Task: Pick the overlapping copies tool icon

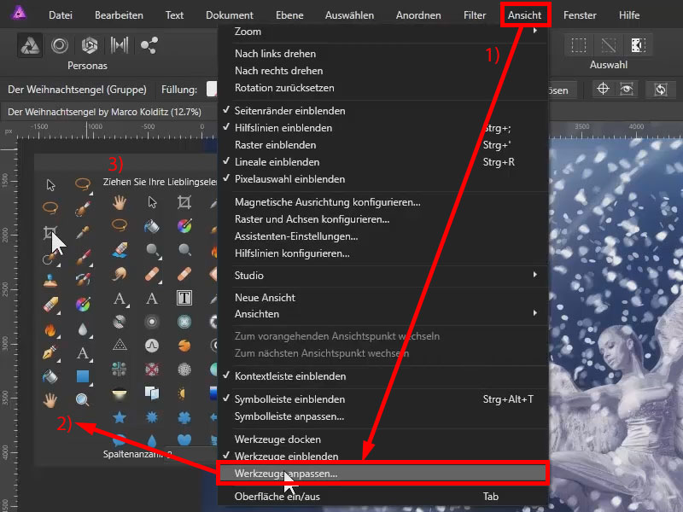Action: point(152,393)
